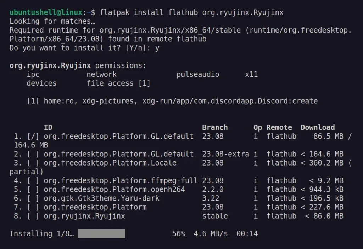
Task: Click the pulseaudio permission text
Action: 198,74
